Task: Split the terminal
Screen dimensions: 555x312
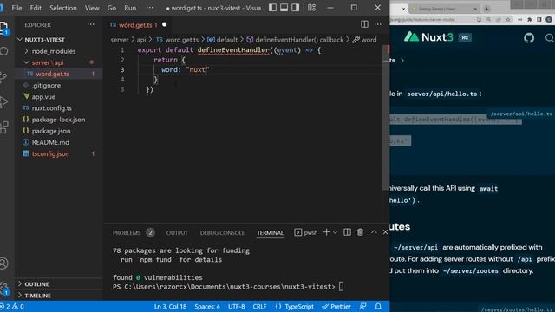Action: coord(347,232)
